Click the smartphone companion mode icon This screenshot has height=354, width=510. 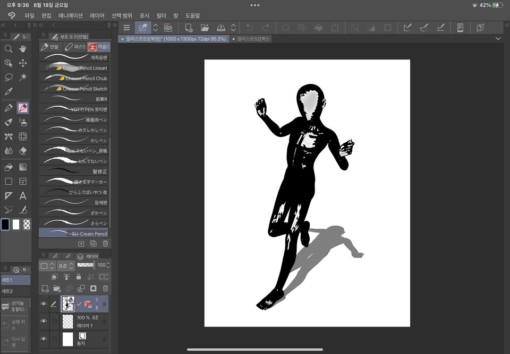pos(460,28)
